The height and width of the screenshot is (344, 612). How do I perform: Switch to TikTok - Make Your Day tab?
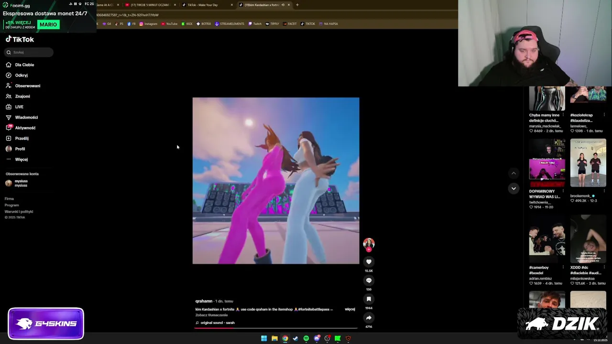pyautogui.click(x=208, y=5)
